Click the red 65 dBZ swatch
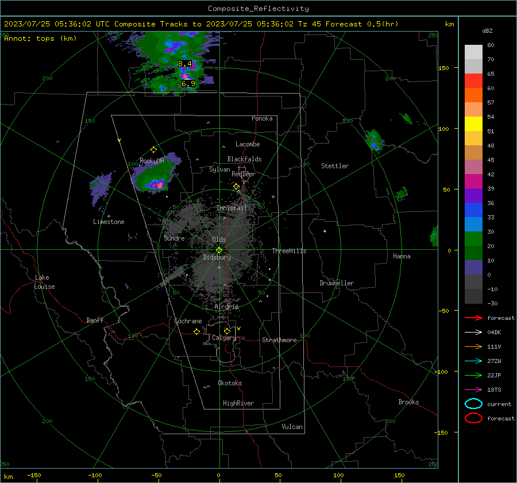 pos(473,80)
